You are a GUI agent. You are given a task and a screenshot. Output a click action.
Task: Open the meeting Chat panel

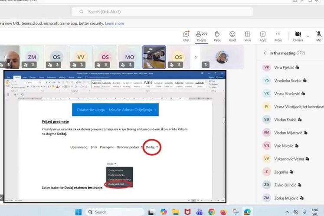pos(186,36)
